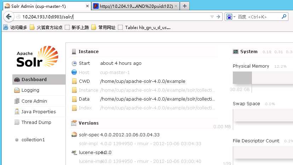The width and height of the screenshot is (293, 165).
Task: Close the second browser tab
Action: [x=176, y=6]
